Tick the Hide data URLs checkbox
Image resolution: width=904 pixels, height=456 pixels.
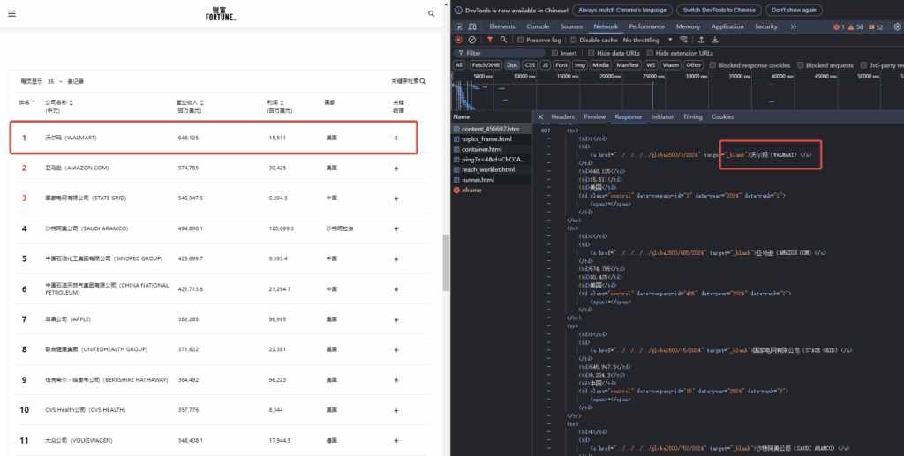click(591, 53)
